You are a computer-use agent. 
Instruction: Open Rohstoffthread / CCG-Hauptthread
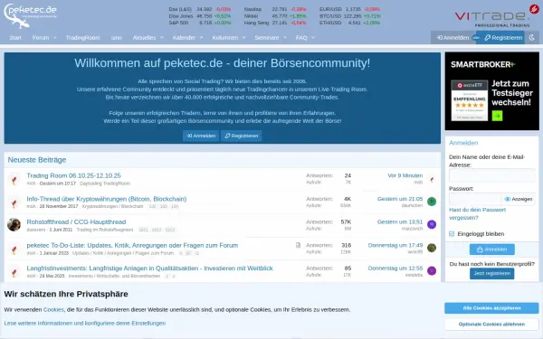pyautogui.click(x=76, y=221)
